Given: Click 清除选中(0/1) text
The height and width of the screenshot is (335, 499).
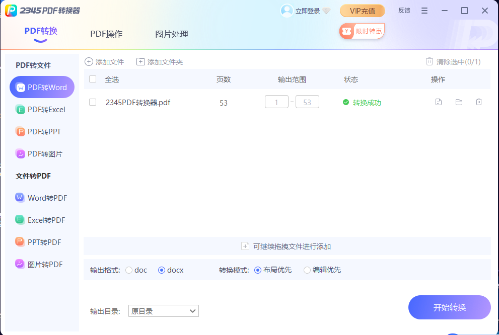Looking at the screenshot, I should [458, 62].
